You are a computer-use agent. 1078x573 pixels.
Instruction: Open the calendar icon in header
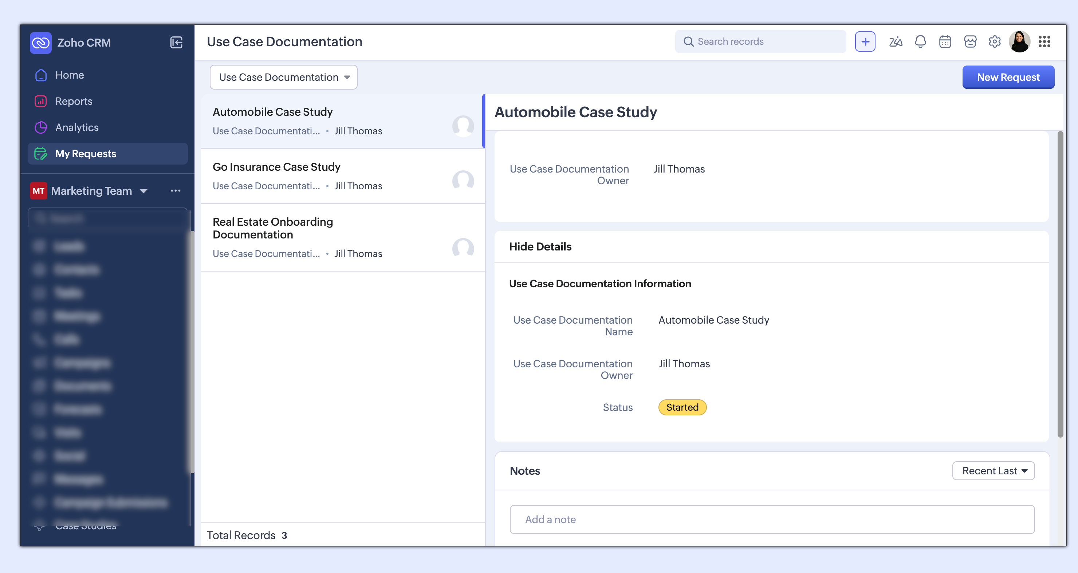point(945,42)
